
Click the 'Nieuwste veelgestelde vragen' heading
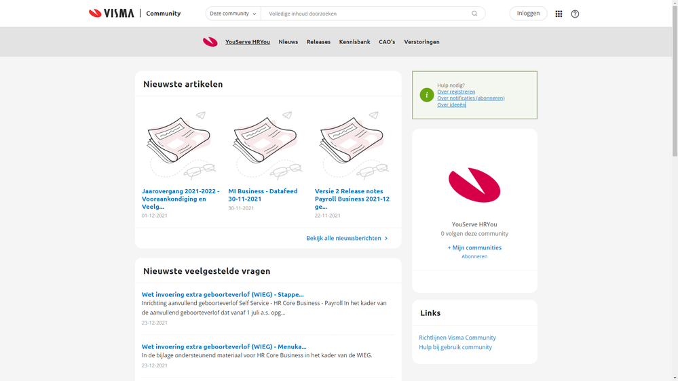pos(207,271)
